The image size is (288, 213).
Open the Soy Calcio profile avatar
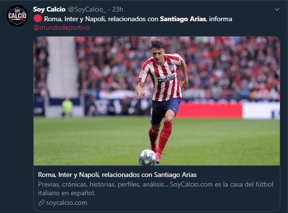tap(17, 16)
